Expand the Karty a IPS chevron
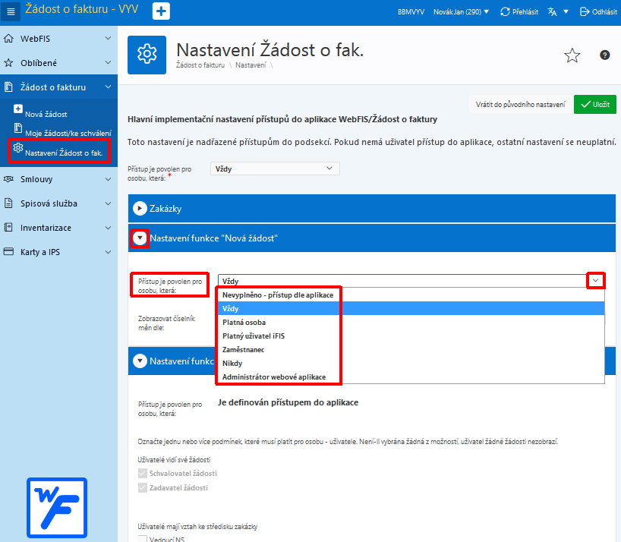Screen dimensions: 621x542 coord(108,252)
